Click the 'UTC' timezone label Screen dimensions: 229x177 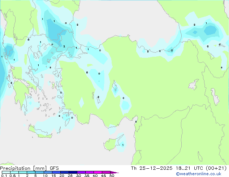[198, 168]
